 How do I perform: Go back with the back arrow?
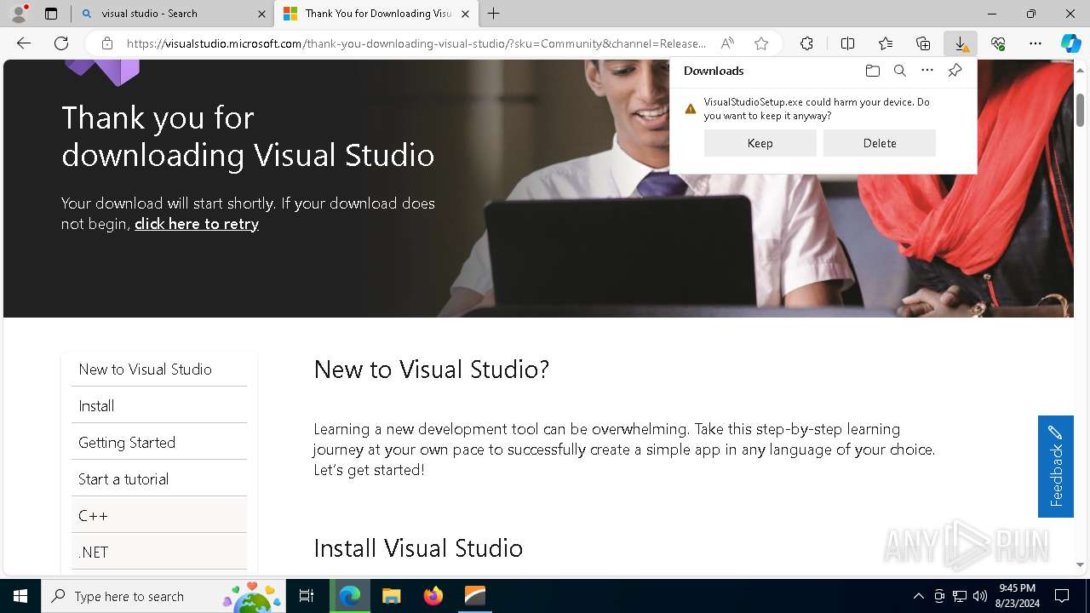coord(24,43)
